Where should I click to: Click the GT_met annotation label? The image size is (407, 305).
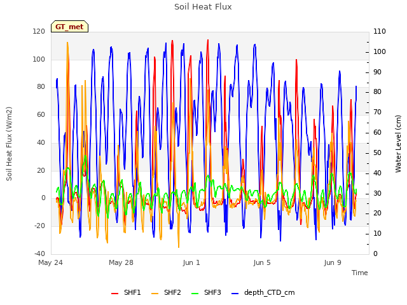tap(69, 27)
